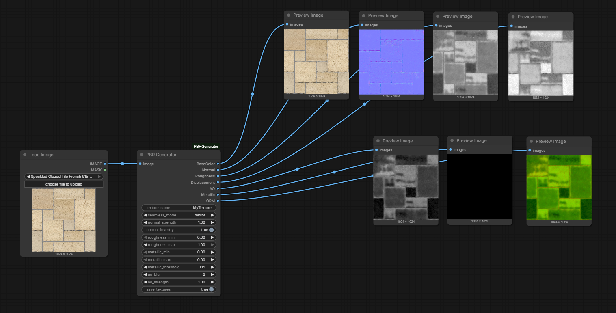The height and width of the screenshot is (313, 616).
Task: Collapse the Load Image node via its title dot
Action: (x=25, y=155)
